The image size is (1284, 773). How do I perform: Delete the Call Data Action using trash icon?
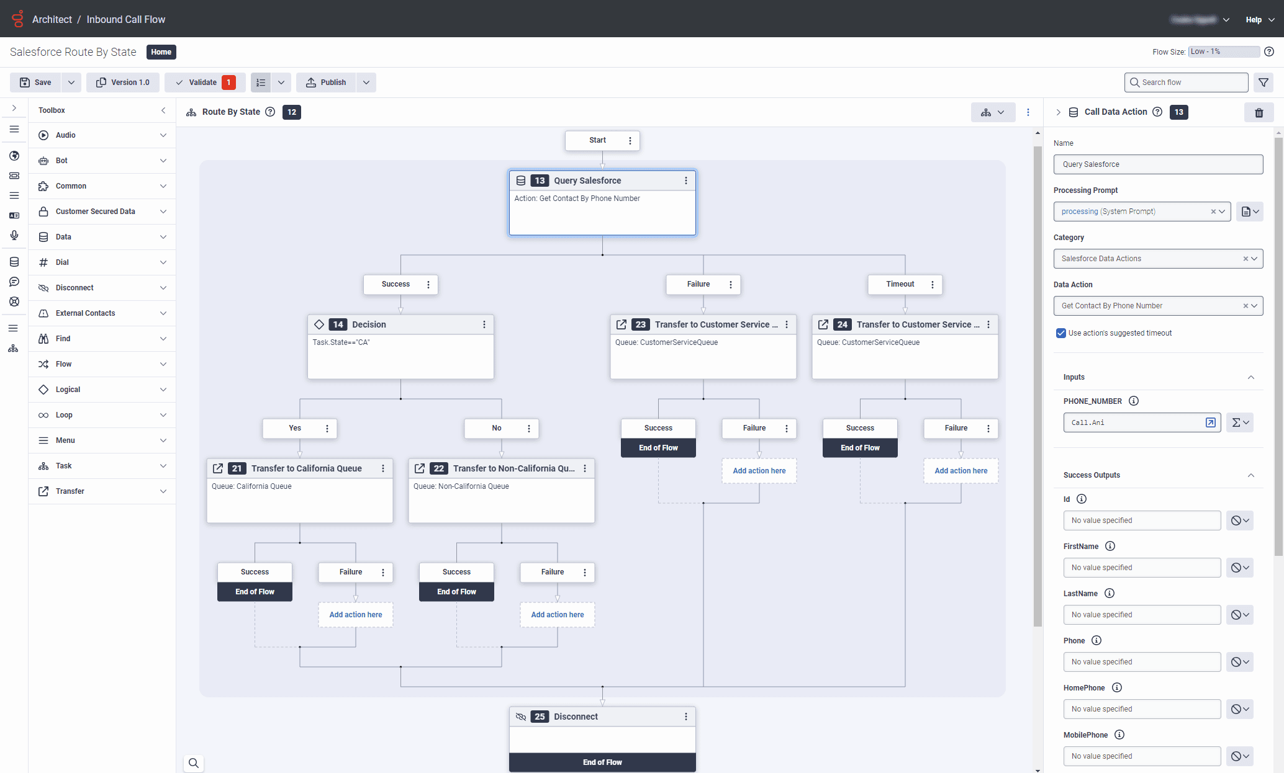[1259, 112]
